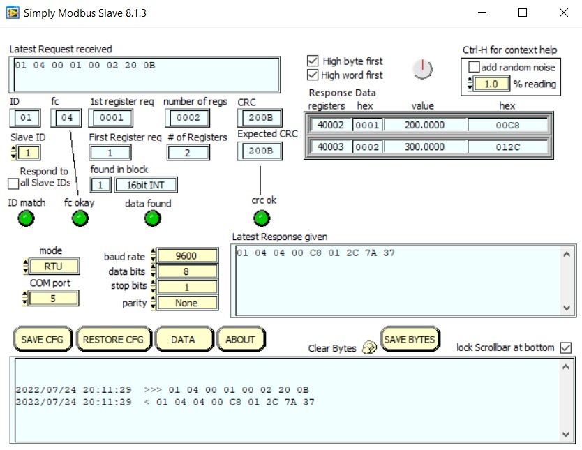The height and width of the screenshot is (450, 582).
Task: Click scroll-down arrow in Latest Response box
Action: (x=567, y=308)
